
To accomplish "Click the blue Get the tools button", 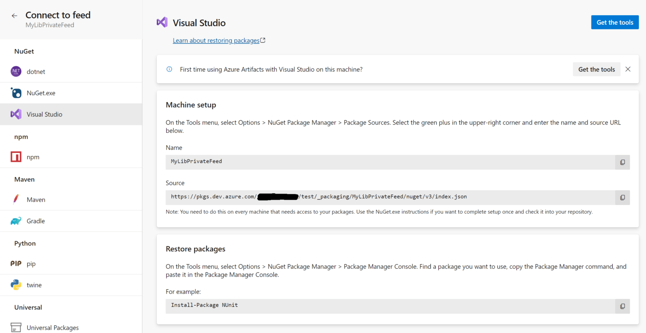I will click(x=615, y=22).
